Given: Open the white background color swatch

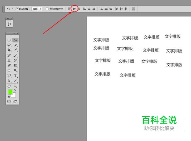Looking at the screenshot, I should click(x=14, y=95).
